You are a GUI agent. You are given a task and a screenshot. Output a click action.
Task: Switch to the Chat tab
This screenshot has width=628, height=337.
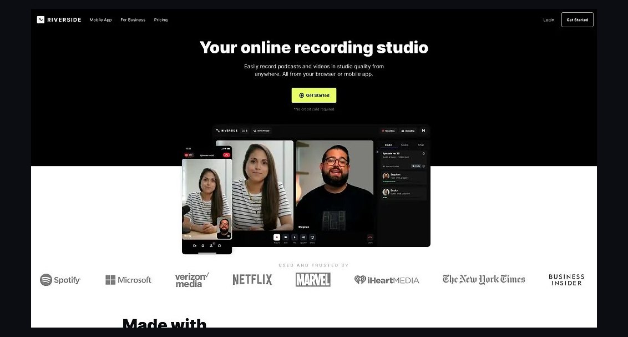click(421, 145)
